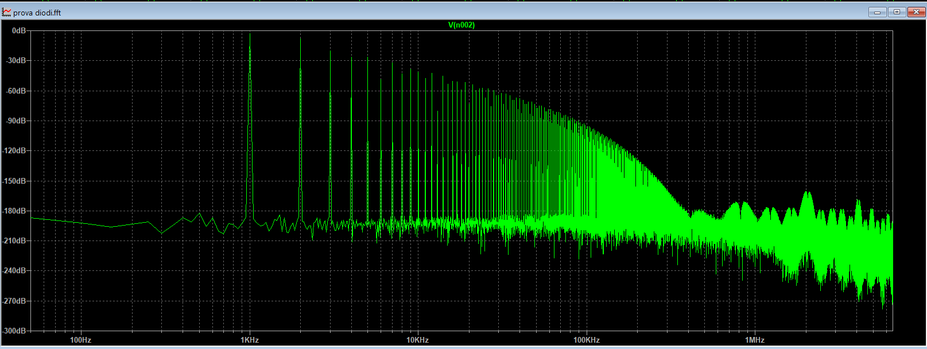This screenshot has height=349, width=927.
Task: Click the 0dB vertical axis label
Action: (19, 30)
